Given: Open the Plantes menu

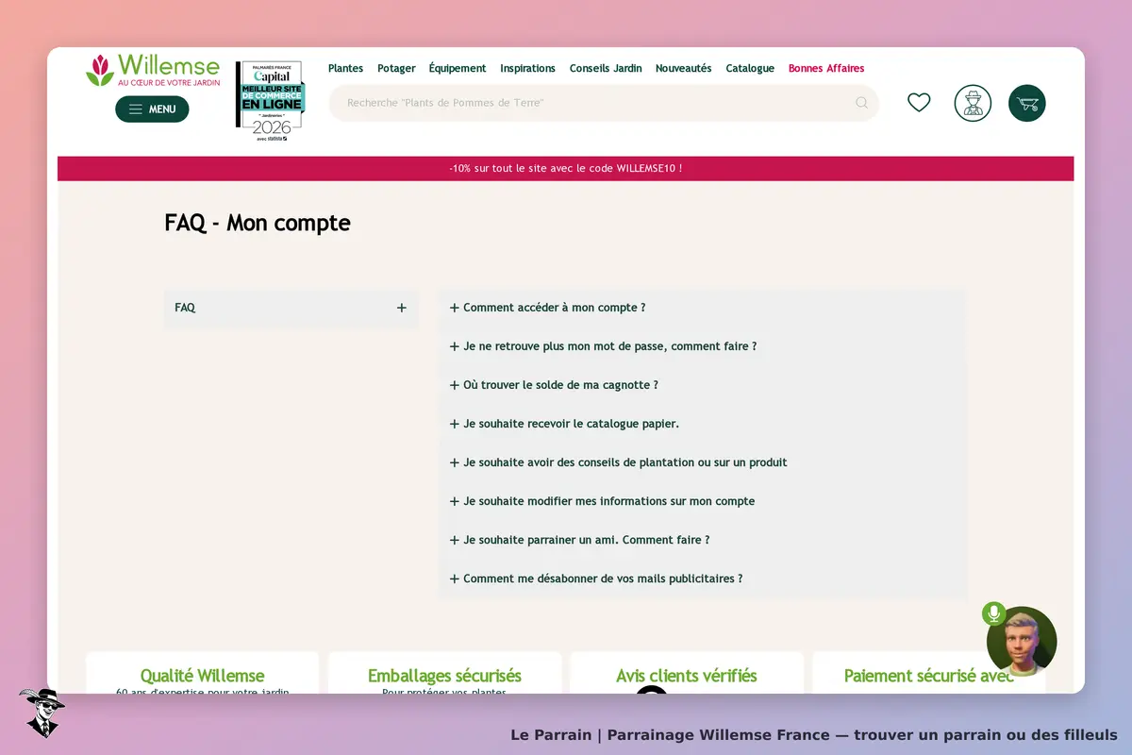Looking at the screenshot, I should tap(345, 68).
